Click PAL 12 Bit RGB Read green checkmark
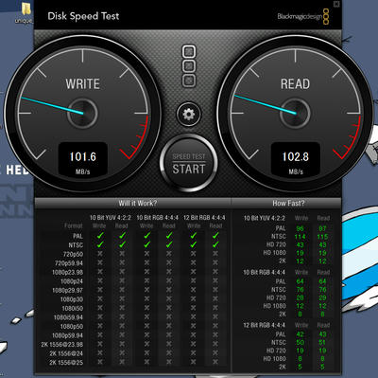The image size is (378, 378). pyautogui.click(x=215, y=235)
